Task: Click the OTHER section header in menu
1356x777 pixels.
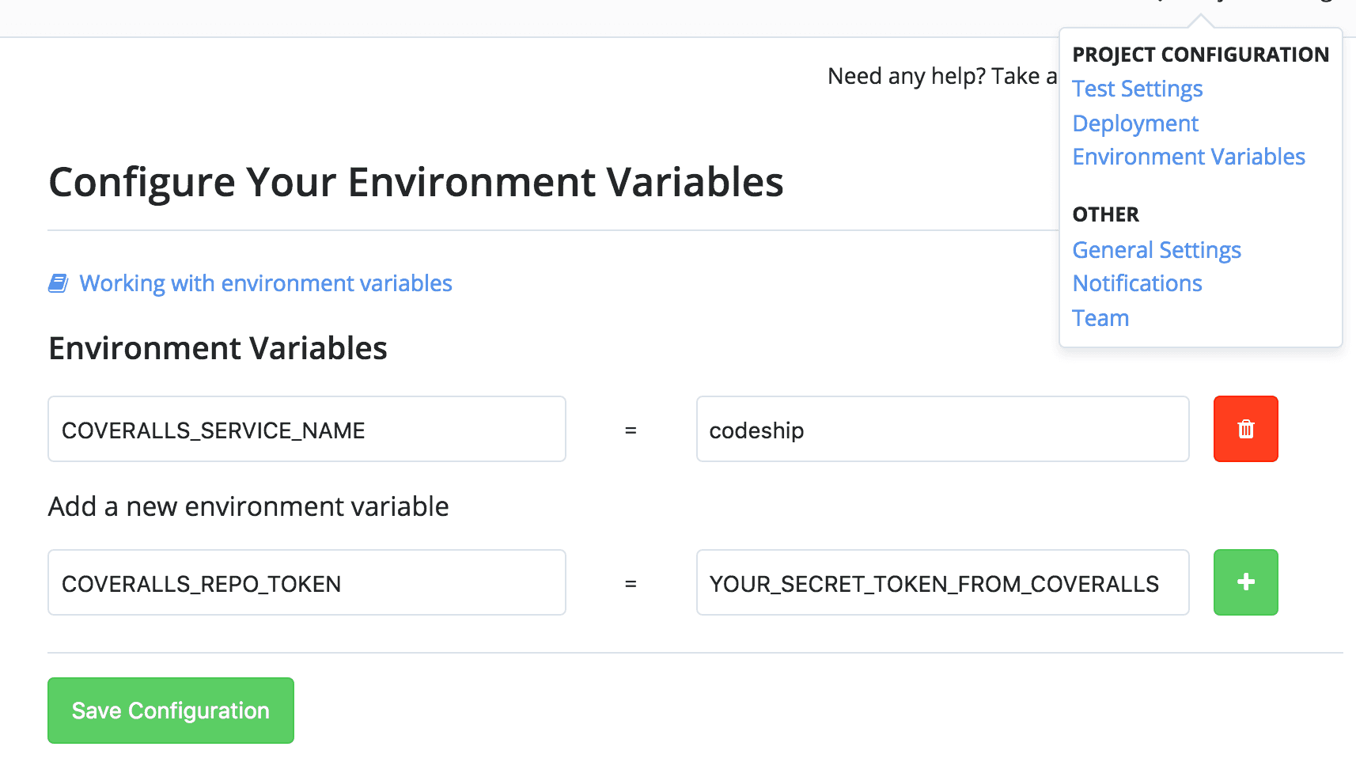Action: tap(1105, 214)
